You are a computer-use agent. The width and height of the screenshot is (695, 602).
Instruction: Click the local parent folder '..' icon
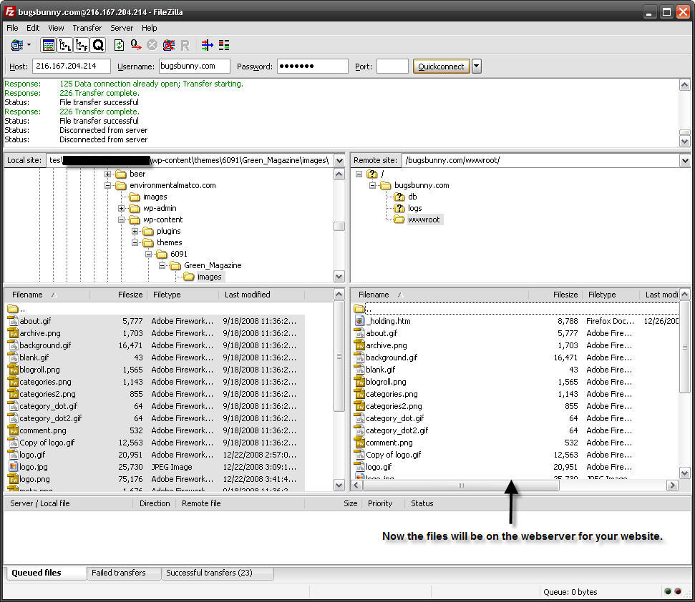[12, 309]
